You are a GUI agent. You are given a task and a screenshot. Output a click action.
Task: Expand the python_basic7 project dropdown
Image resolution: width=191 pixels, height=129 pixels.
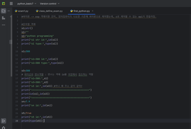27,4
